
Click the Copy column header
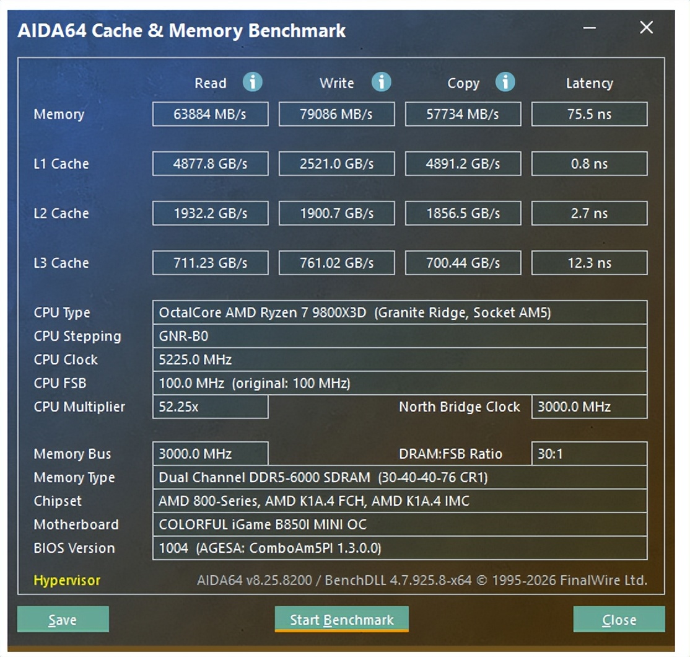coord(463,83)
